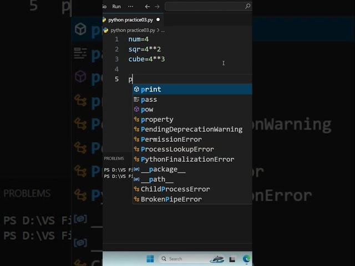
Task: Click the Python file icon in the breadcrumb
Action: 106,30
